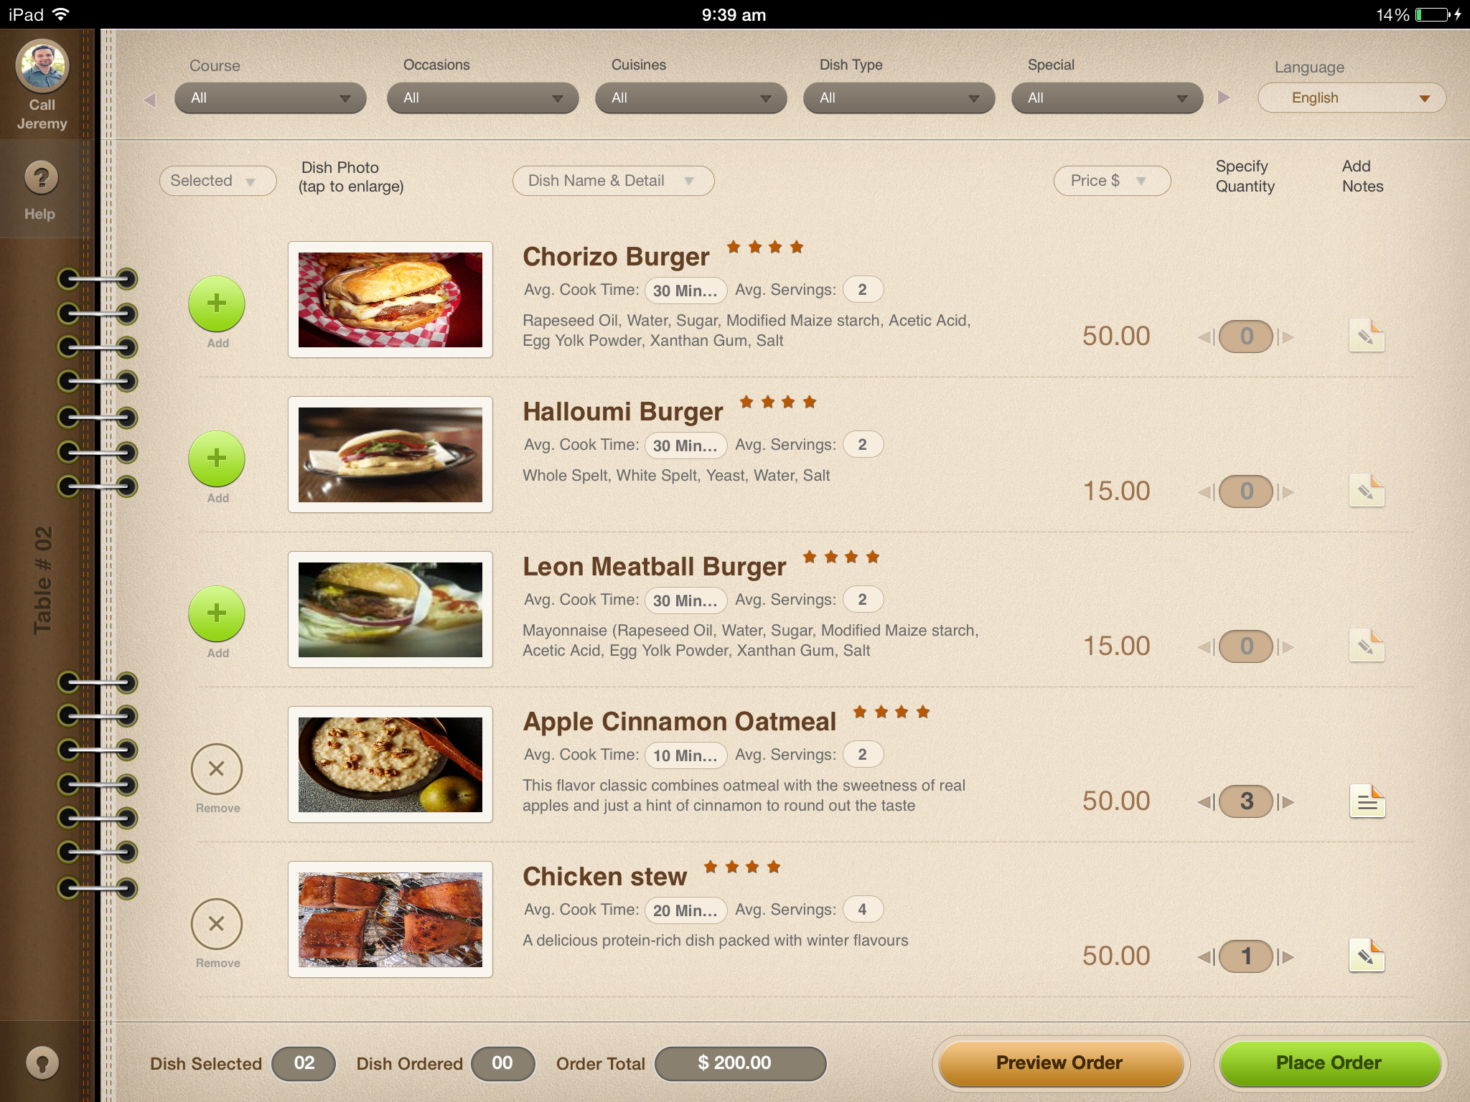1470x1102 pixels.
Task: Open the Language dropdown showing English
Action: pyautogui.click(x=1352, y=98)
